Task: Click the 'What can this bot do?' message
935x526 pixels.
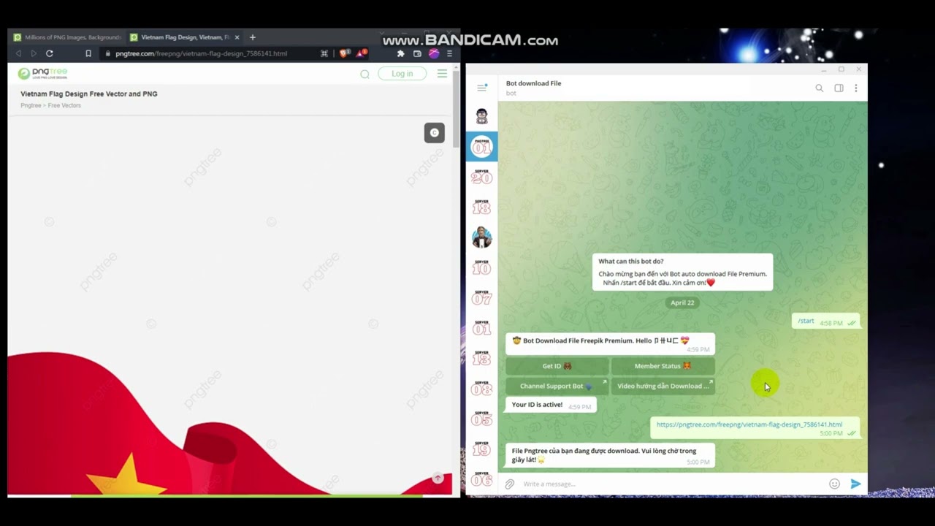Action: 682,272
